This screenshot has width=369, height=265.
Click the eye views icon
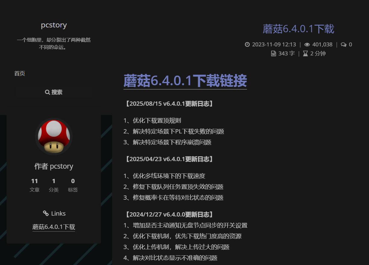coord(307,45)
